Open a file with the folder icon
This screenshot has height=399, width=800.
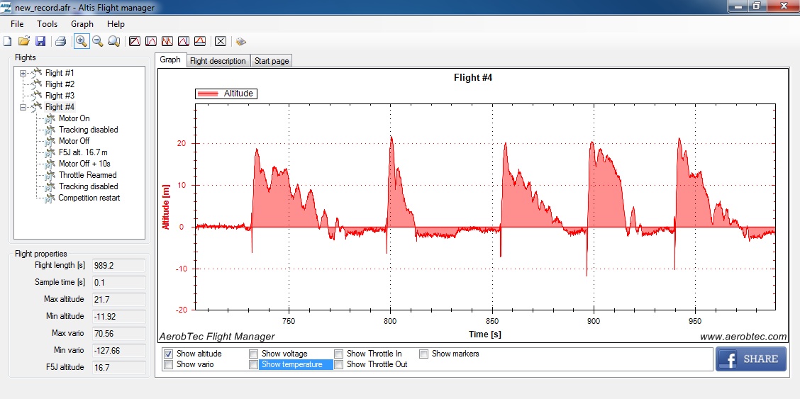click(24, 41)
